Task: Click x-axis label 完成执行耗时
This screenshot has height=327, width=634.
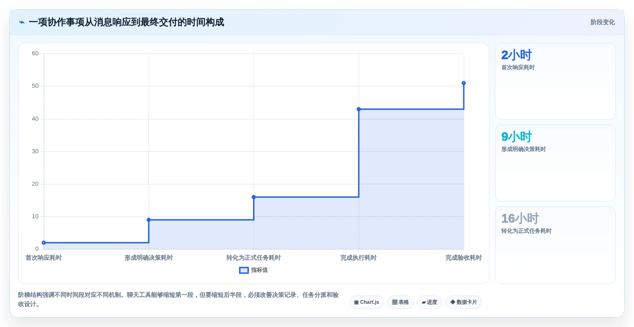Action: point(359,258)
